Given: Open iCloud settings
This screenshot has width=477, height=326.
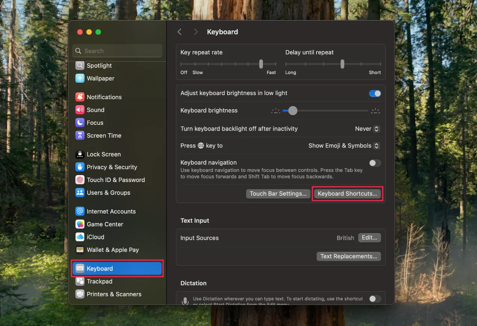Looking at the screenshot, I should 117,237.
